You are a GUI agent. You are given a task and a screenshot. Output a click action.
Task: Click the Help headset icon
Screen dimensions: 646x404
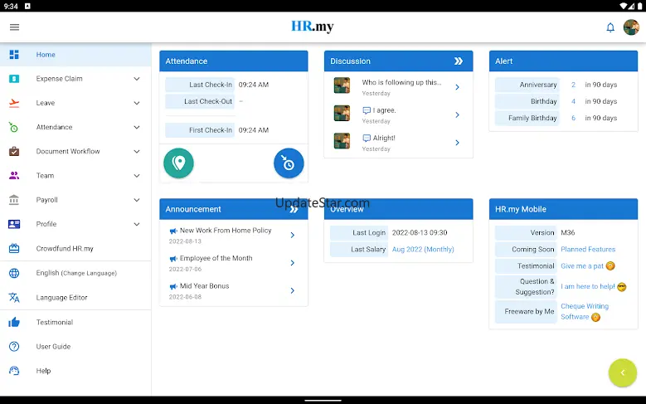pos(14,371)
